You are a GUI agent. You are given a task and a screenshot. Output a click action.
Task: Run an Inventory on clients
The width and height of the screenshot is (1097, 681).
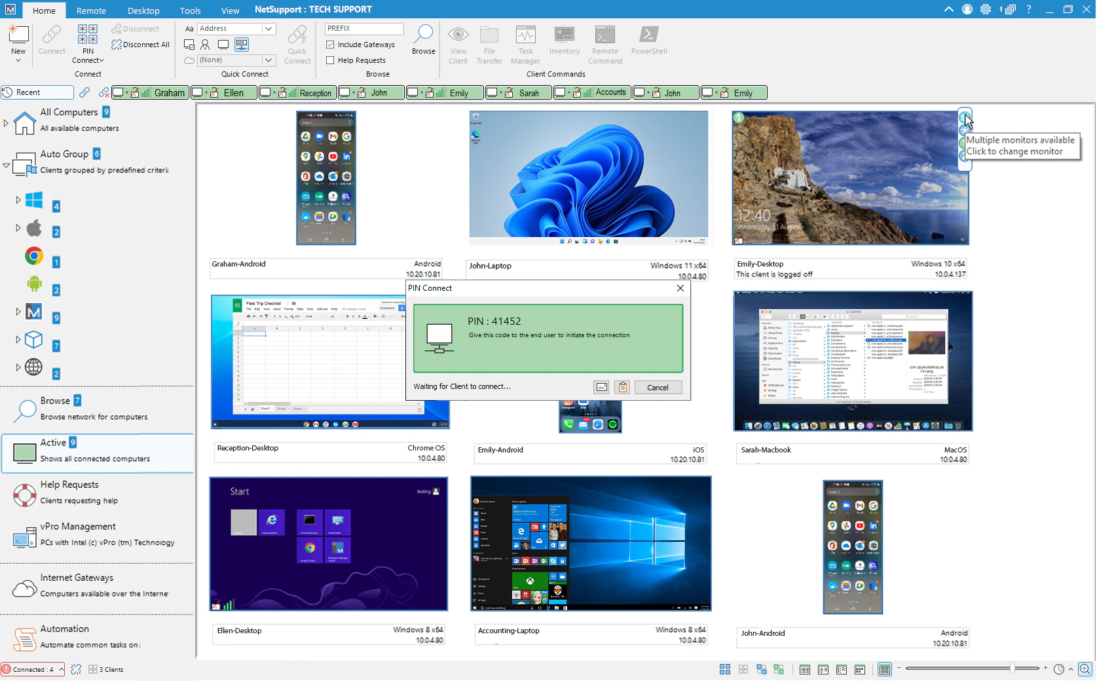tap(564, 44)
